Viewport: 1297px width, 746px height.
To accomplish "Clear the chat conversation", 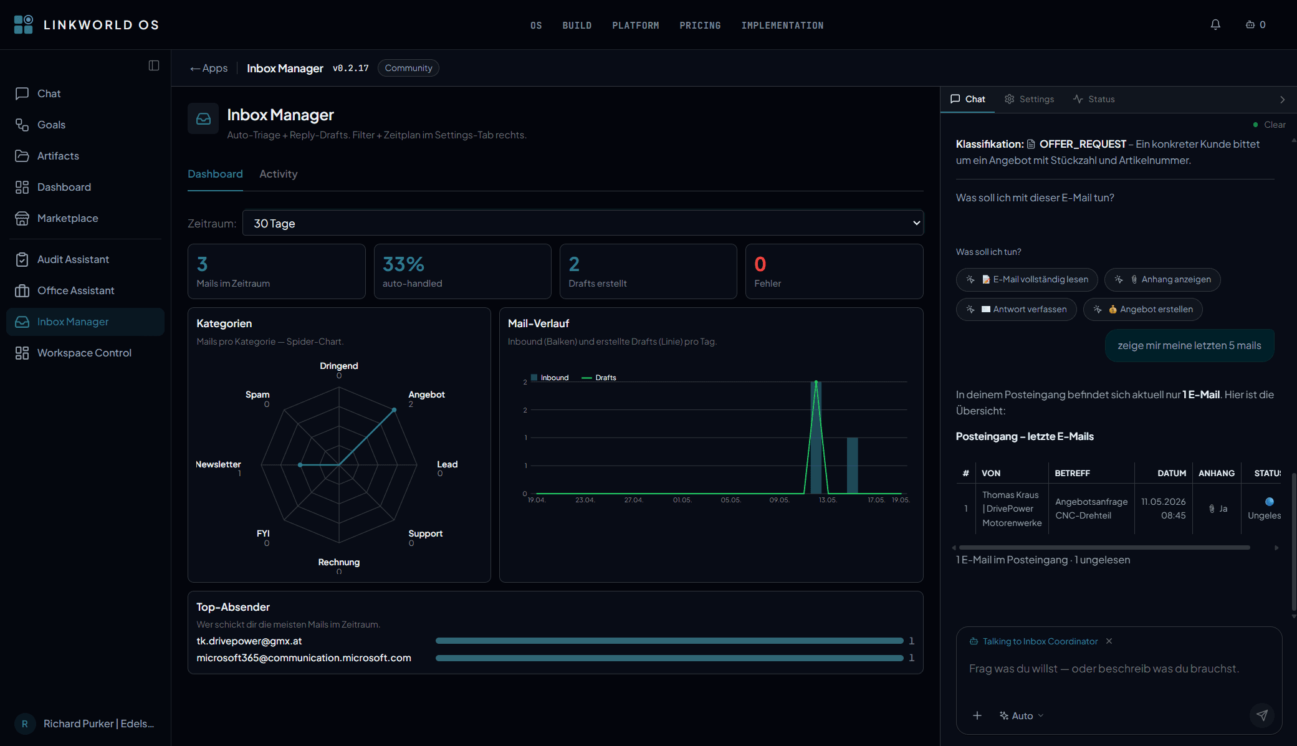I will [x=1274, y=125].
